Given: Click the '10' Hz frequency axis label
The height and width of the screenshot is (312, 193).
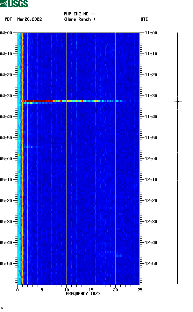Looking at the screenshot, I should [x=66, y=290].
